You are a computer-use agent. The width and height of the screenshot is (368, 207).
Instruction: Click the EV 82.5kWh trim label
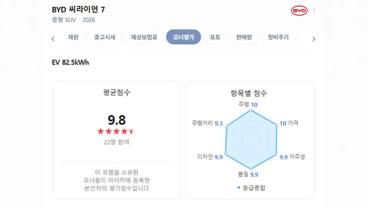70,63
